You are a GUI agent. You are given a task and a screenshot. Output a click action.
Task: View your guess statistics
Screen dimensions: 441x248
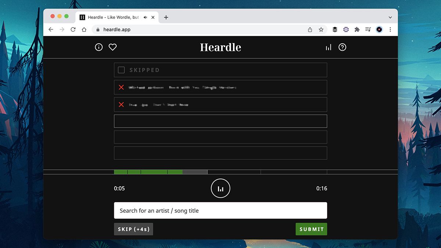pos(328,47)
